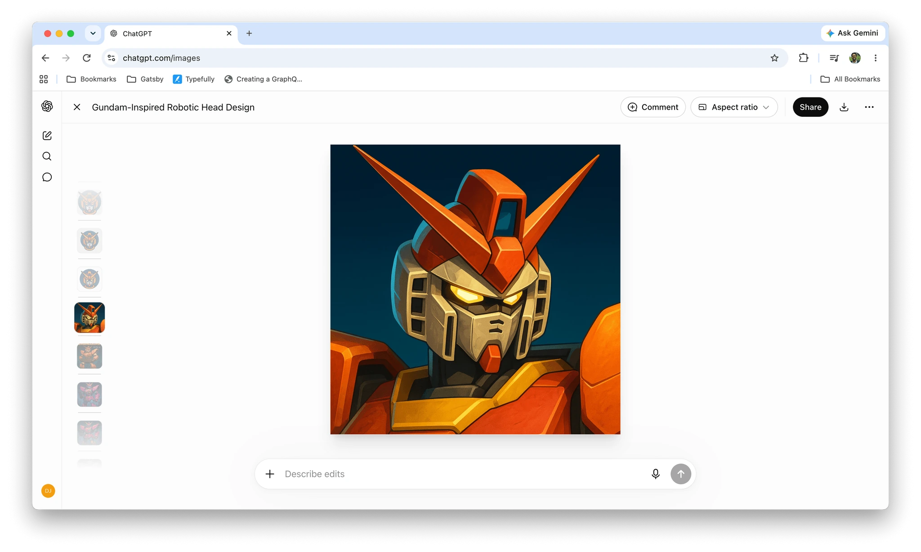921x552 pixels.
Task: Select the first pink robot thumbnail
Action: click(x=89, y=394)
